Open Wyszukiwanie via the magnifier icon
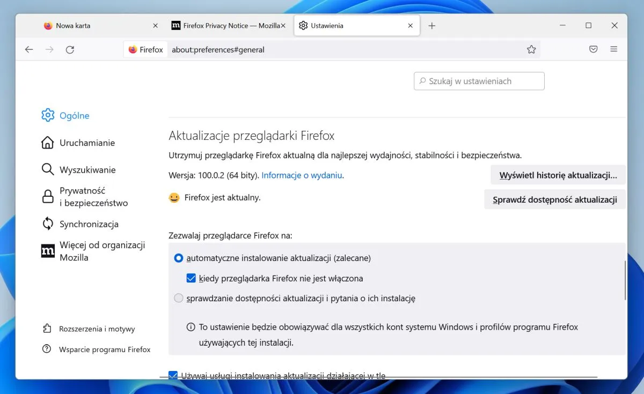 (48, 169)
